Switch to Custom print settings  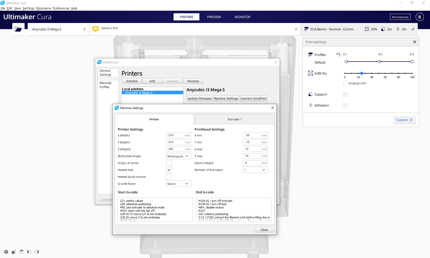tap(404, 120)
